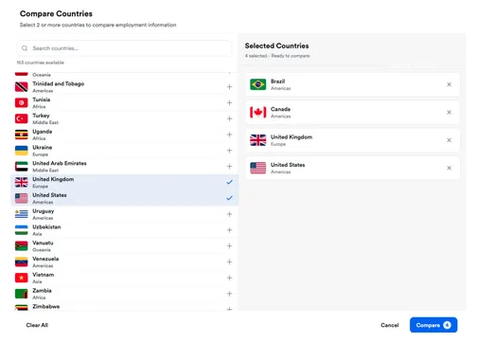Click the Brazil flag in Selected Countries
Image resolution: width=477 pixels, height=343 pixels.
point(258,84)
